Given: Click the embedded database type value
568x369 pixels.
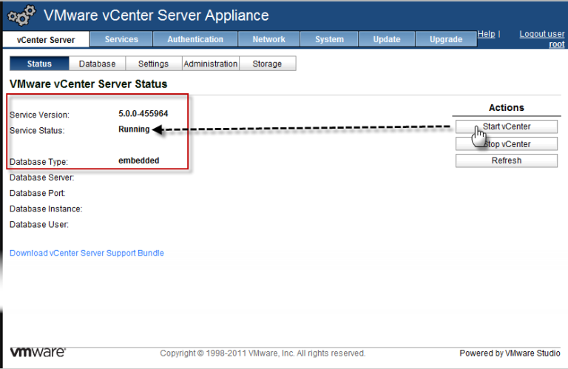Looking at the screenshot, I should pos(139,160).
